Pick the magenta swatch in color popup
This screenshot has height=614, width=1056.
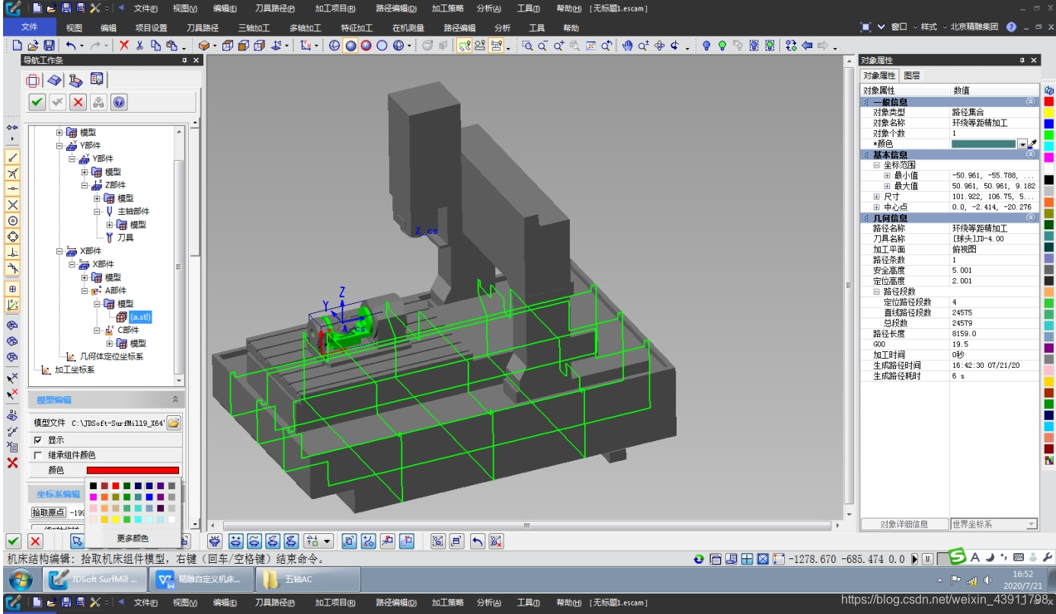pos(93,497)
